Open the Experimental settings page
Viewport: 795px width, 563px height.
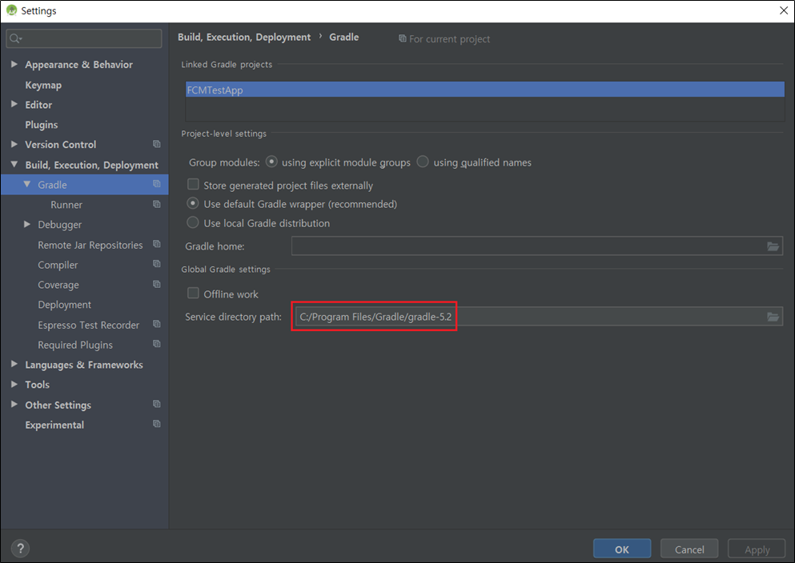tap(54, 425)
